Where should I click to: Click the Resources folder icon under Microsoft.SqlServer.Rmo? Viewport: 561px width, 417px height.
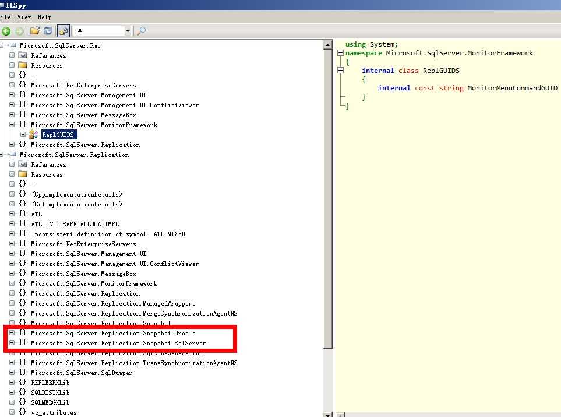pyautogui.click(x=23, y=65)
